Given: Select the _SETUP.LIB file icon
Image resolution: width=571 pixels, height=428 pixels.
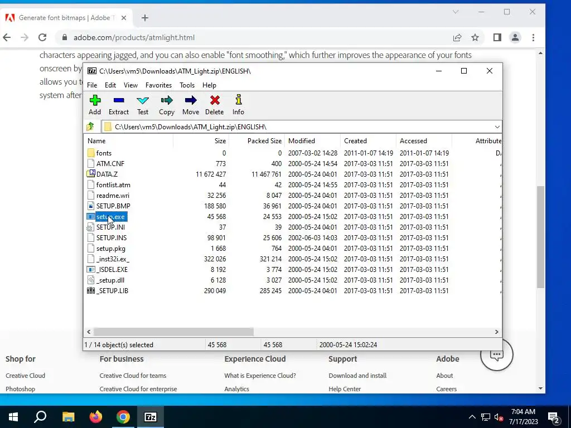Looking at the screenshot, I should point(91,291).
